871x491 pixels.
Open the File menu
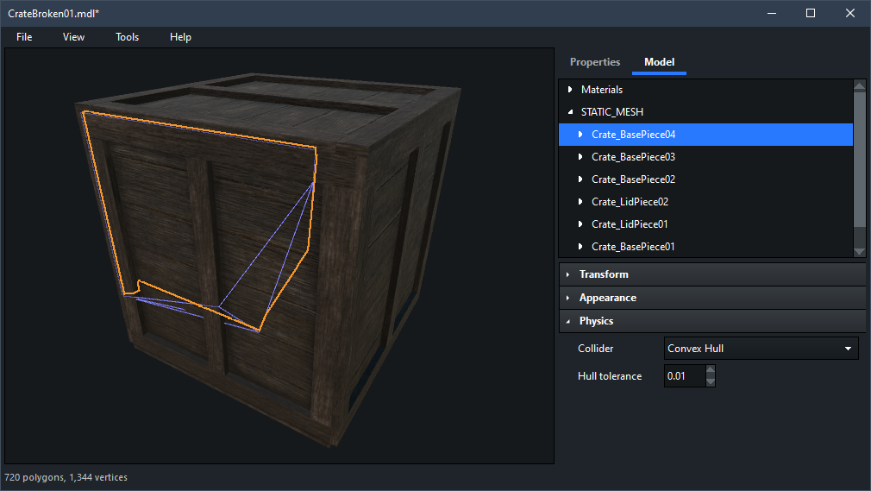coord(24,37)
